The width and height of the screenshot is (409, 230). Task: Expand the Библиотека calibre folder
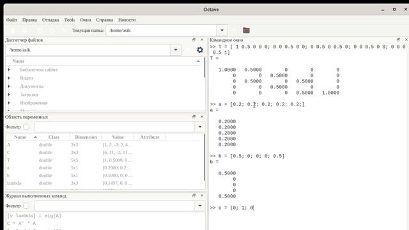[x=9, y=70]
